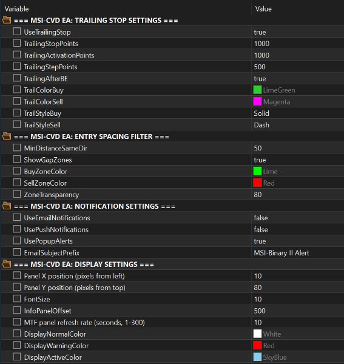Open the TrailStyleBuy Solid value dropdown
This screenshot has width=344, height=364.
point(297,113)
